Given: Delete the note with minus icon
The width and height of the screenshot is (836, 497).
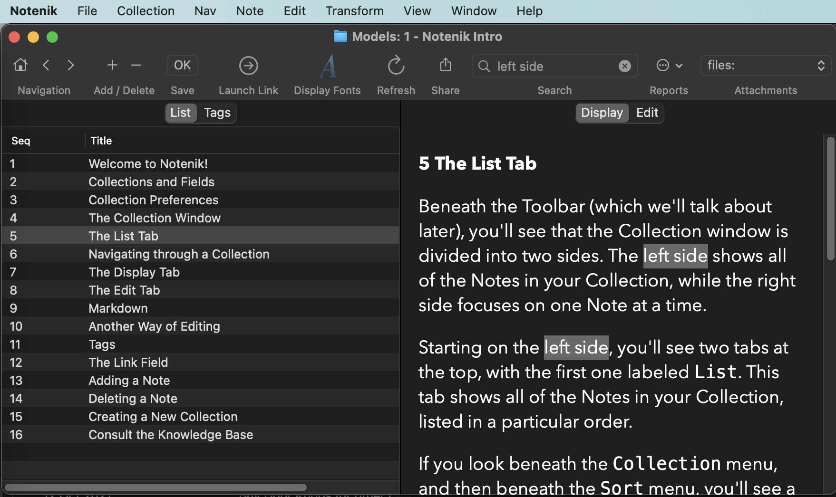Looking at the screenshot, I should pos(136,65).
